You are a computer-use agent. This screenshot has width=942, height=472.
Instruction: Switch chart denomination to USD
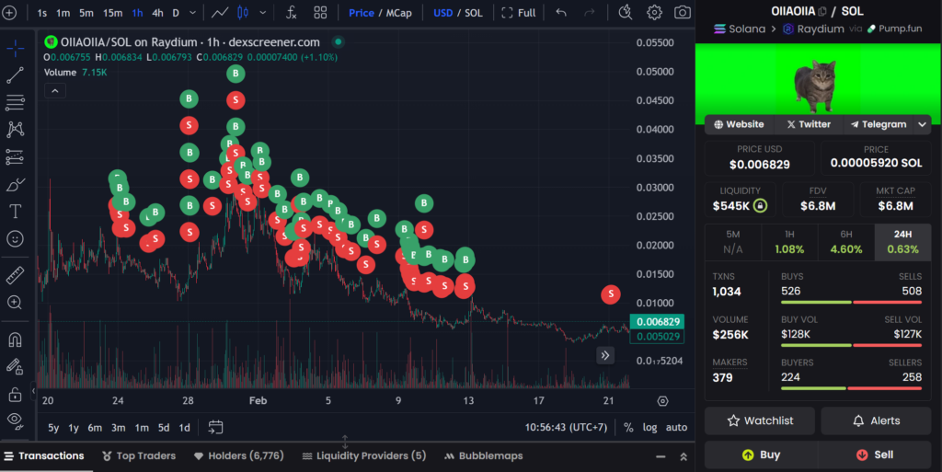point(443,13)
